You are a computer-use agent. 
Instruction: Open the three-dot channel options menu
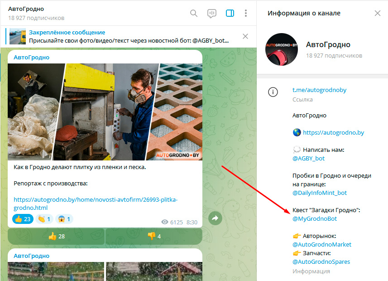pos(245,13)
